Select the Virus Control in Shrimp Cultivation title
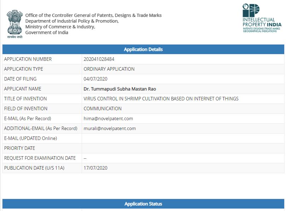Image resolution: width=286 pixels, height=211 pixels. point(161,99)
